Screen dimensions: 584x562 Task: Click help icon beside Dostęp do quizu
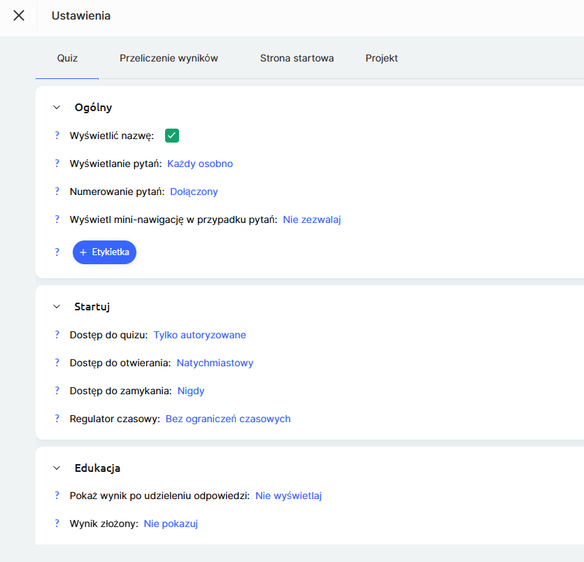(x=57, y=335)
